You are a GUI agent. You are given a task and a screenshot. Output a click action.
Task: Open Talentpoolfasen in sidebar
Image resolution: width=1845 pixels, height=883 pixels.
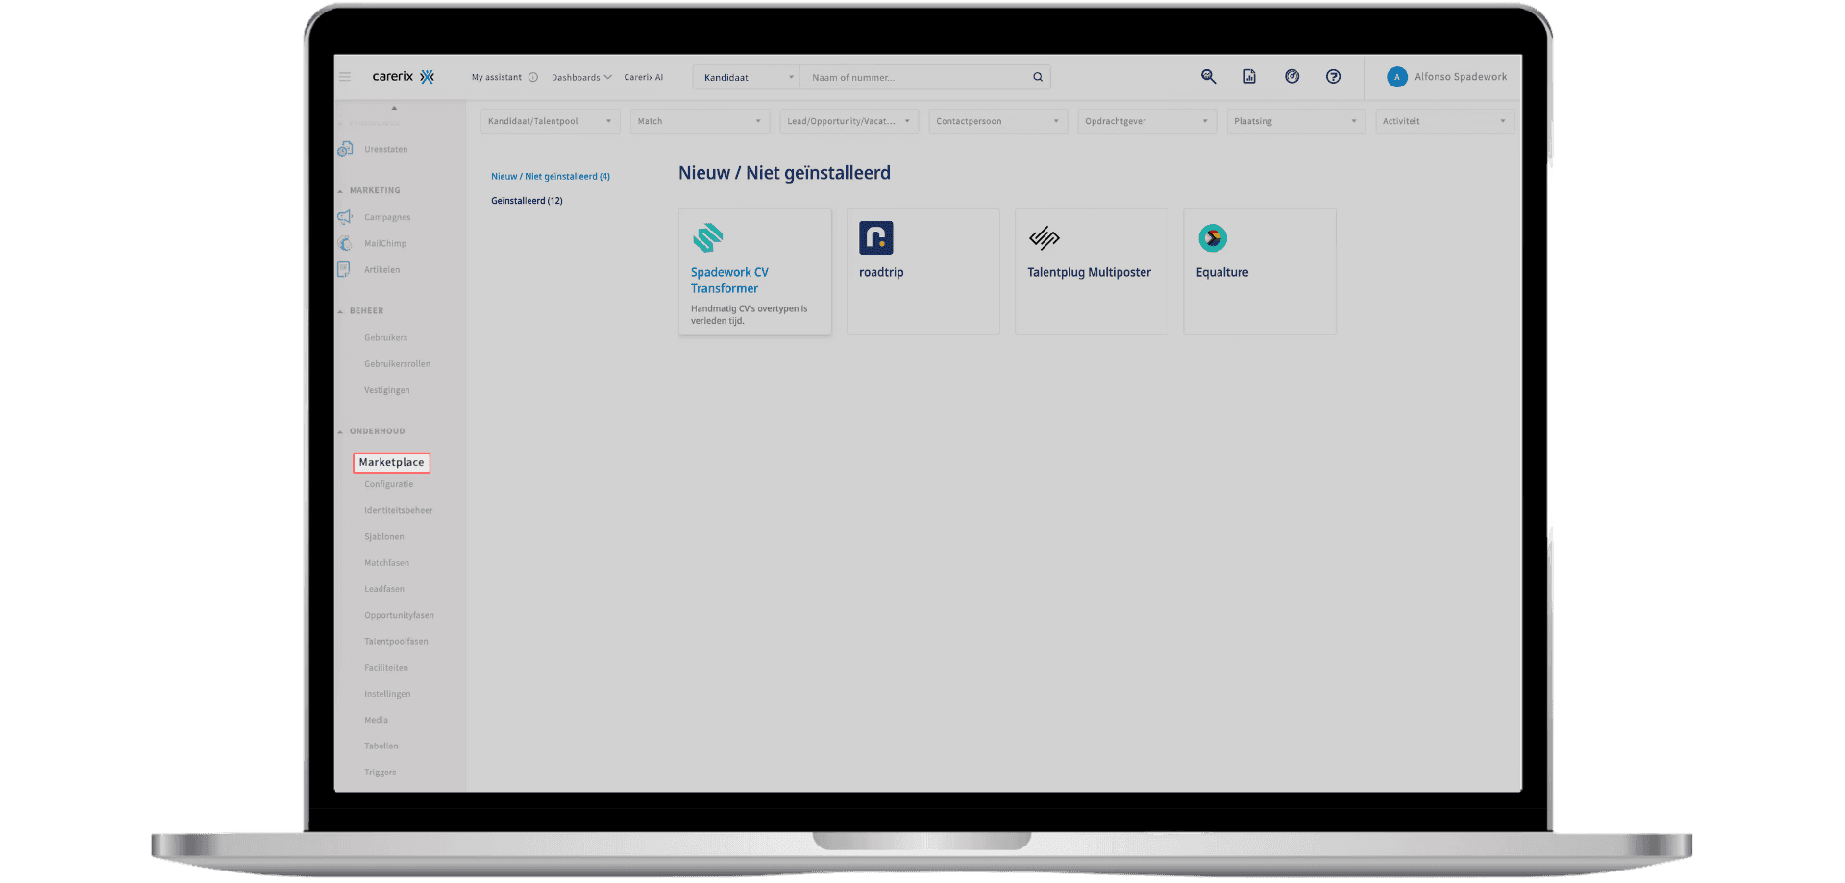tap(397, 642)
